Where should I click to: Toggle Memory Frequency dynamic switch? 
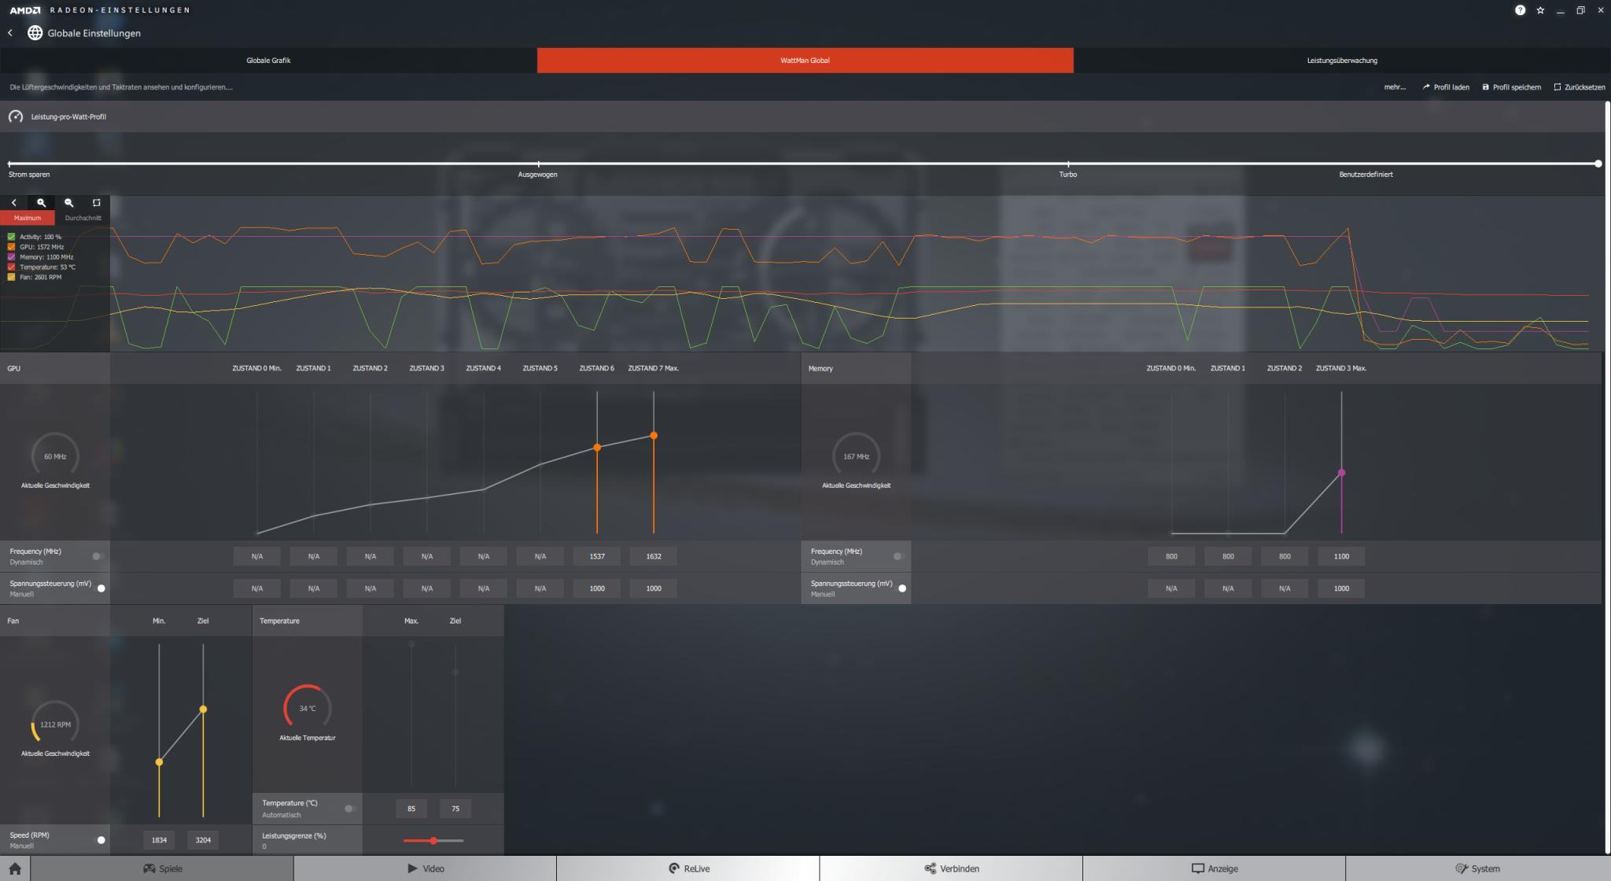[899, 556]
